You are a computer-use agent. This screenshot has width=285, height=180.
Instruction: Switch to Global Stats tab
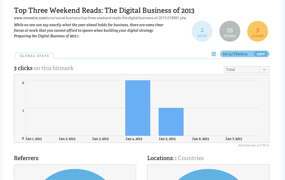(x=34, y=56)
